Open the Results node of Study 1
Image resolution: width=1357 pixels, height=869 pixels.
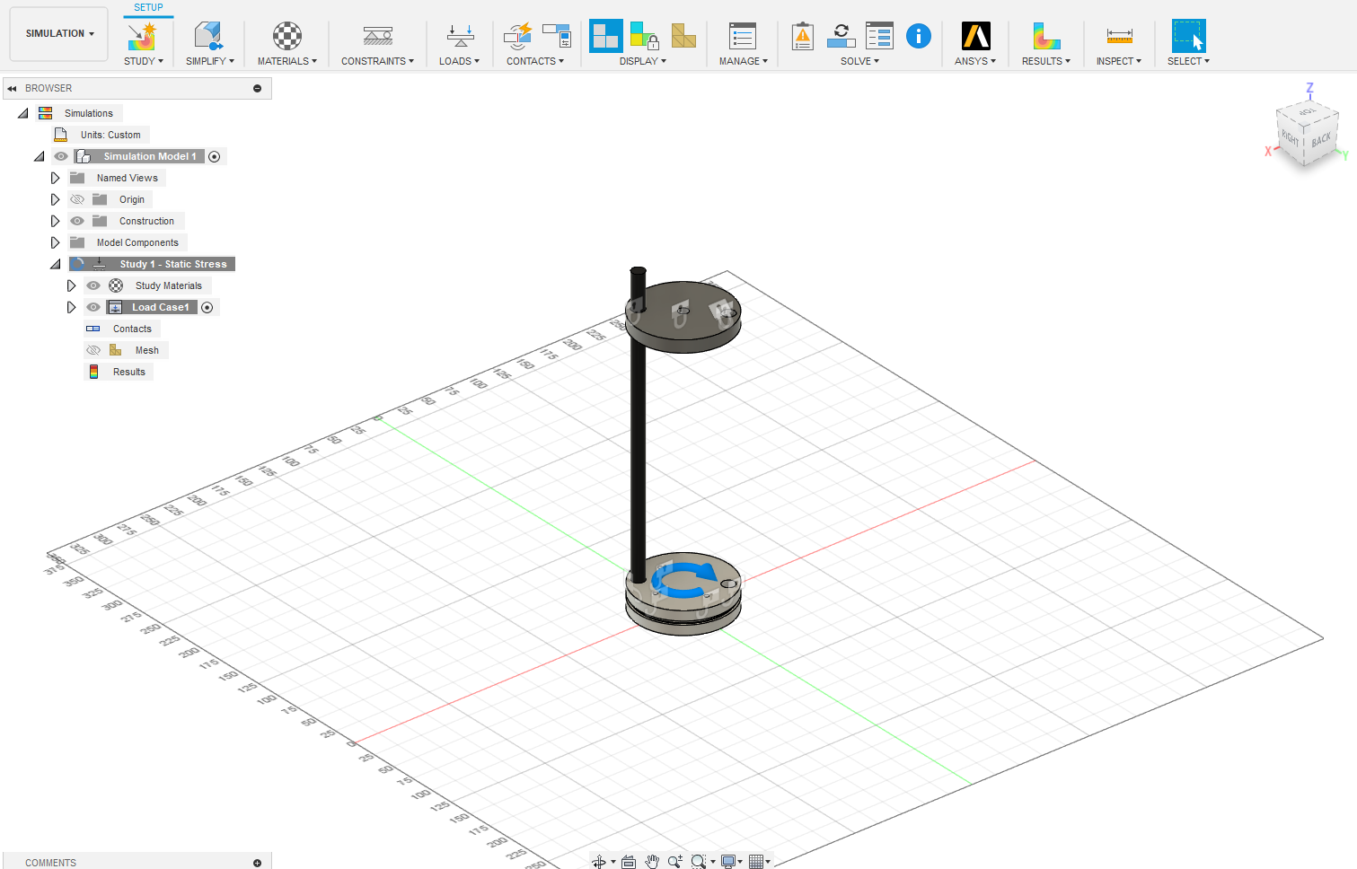coord(127,371)
